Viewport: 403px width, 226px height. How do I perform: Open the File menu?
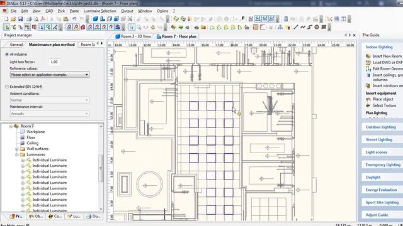tap(13, 11)
